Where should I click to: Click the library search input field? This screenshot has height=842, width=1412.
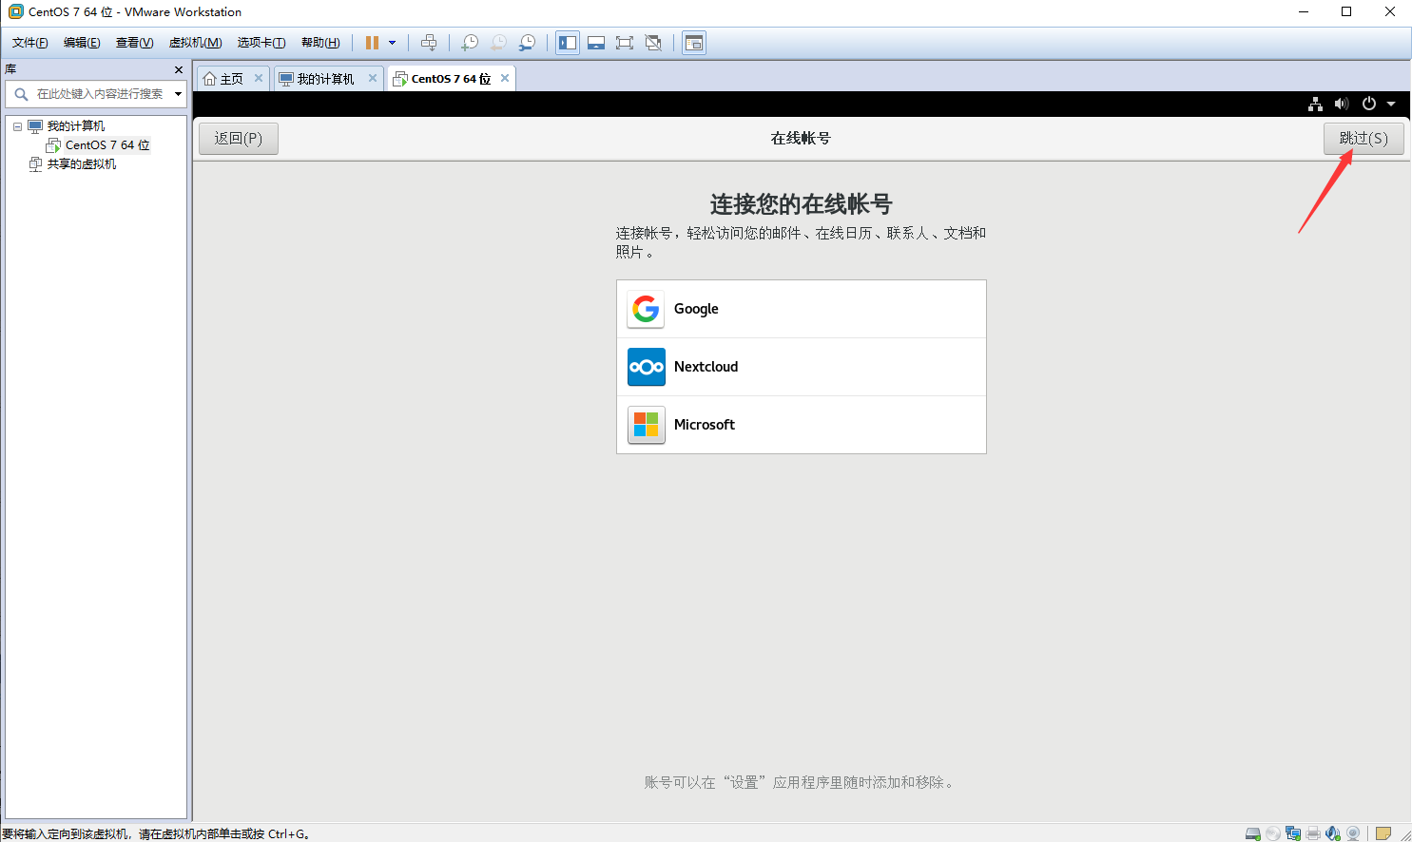click(100, 94)
